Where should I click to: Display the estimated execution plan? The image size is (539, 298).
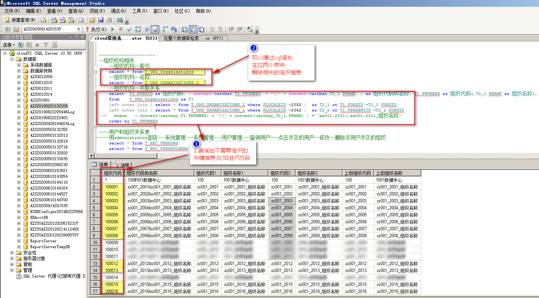138,29
